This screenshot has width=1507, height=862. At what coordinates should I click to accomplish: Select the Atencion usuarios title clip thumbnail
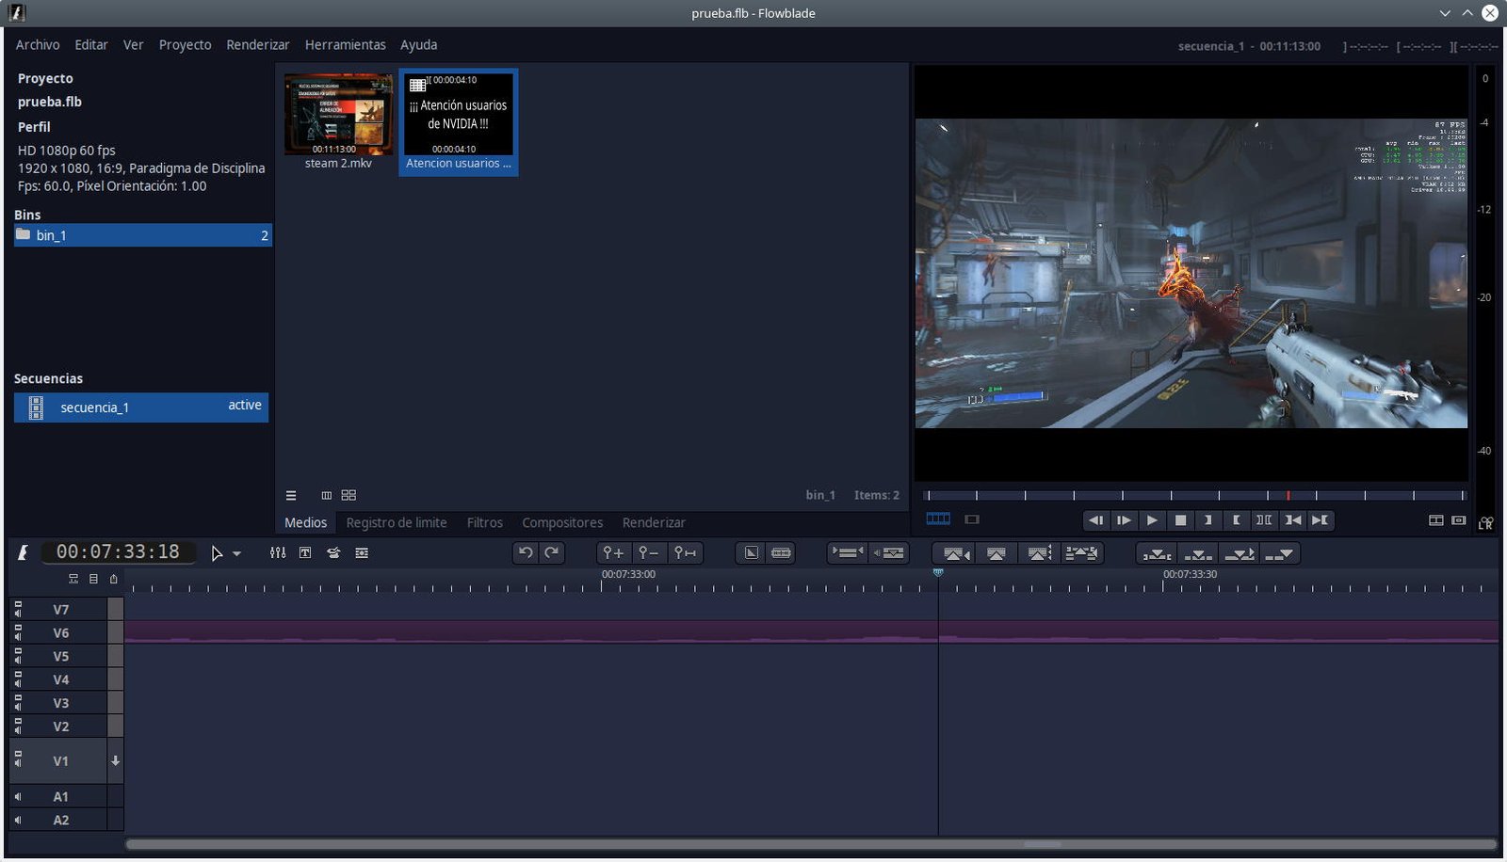tap(459, 121)
